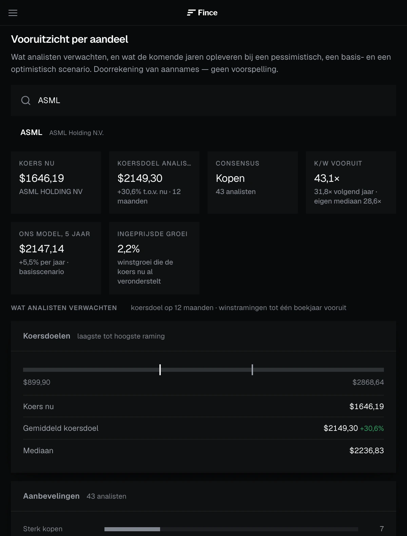Click the Sterk kopen recommendation bar
Image resolution: width=407 pixels, height=536 pixels.
point(231,529)
